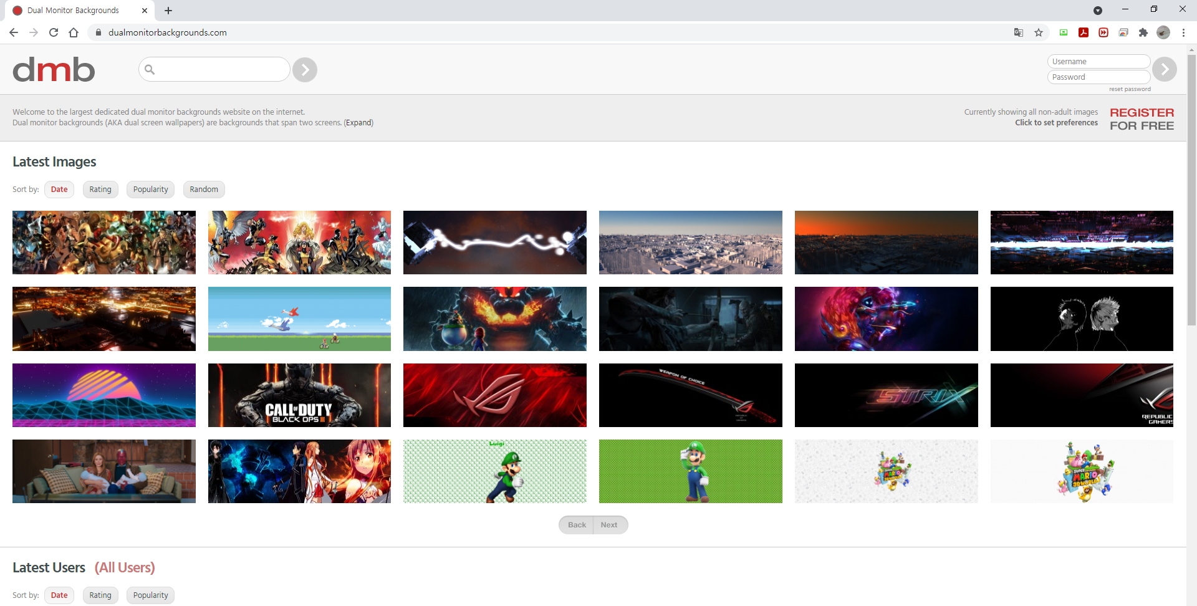Screen dimensions: 1197x606
Task: Sort latest images by Rating
Action: coord(100,190)
